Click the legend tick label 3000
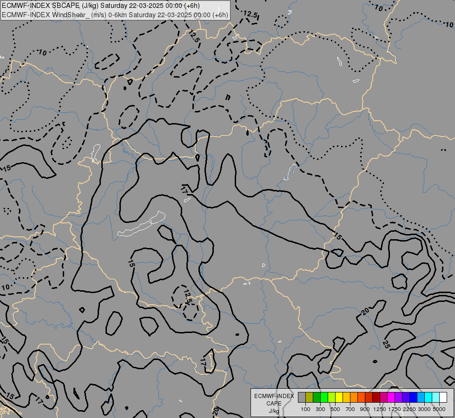This screenshot has width=455, height=418. pyautogui.click(x=424, y=409)
